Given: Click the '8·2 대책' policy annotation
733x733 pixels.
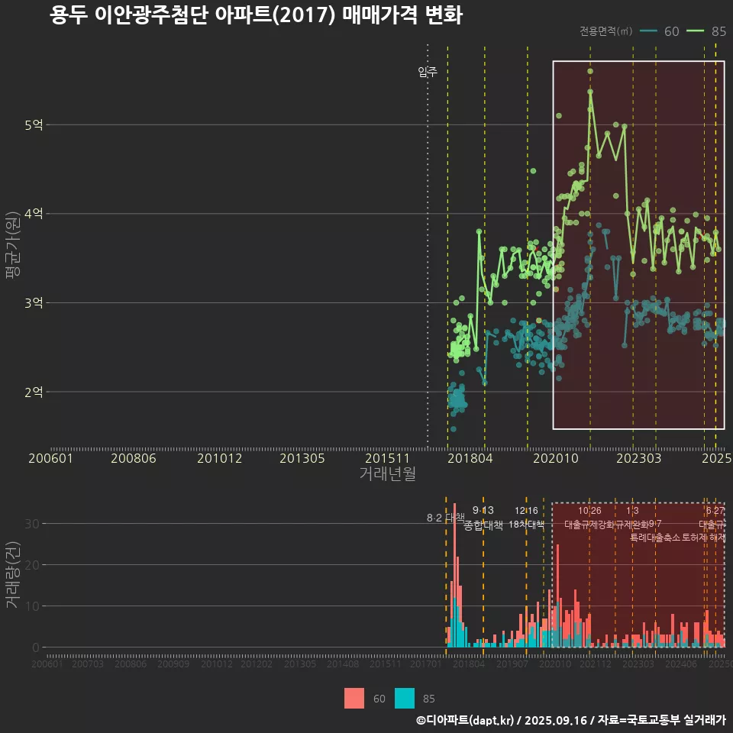Looking at the screenshot, I should click(x=445, y=518).
